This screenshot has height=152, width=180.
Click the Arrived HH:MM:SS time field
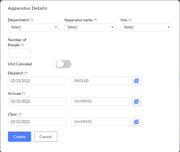[x=100, y=101]
